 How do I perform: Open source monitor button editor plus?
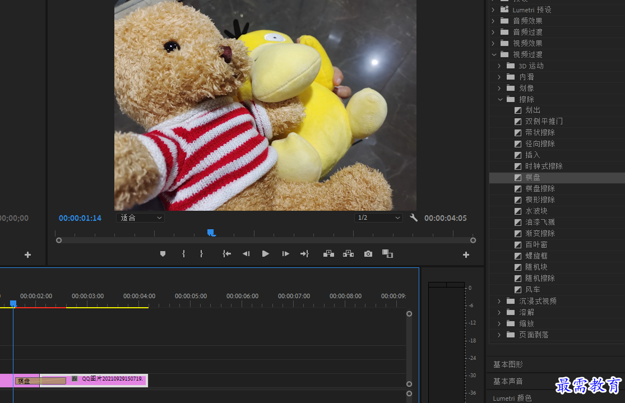(x=27, y=254)
